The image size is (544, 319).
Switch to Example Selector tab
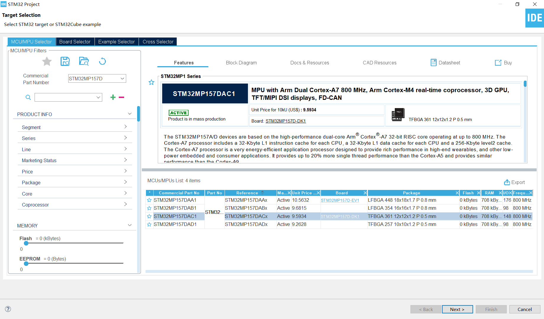116,42
